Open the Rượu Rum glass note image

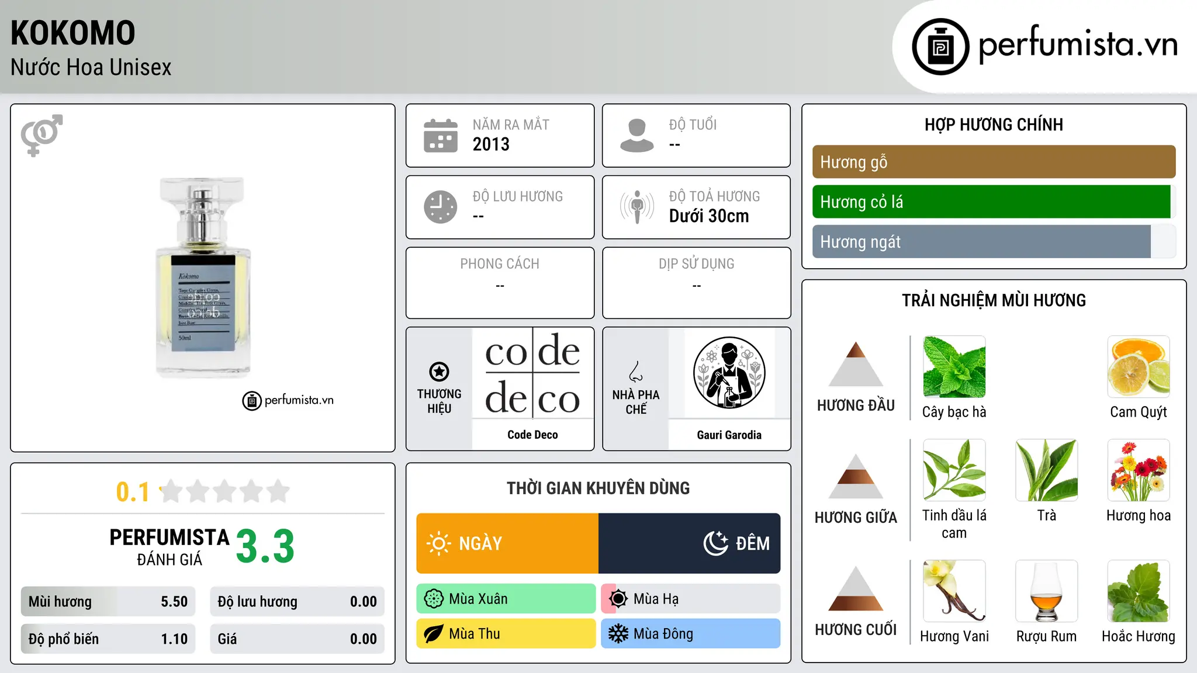[1046, 591]
